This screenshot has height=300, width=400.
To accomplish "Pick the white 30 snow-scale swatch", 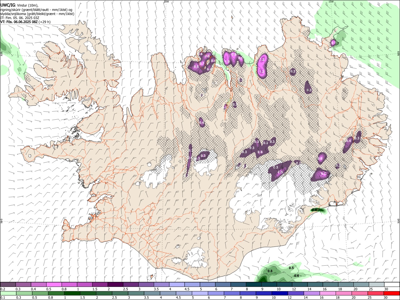I will coord(392,284).
